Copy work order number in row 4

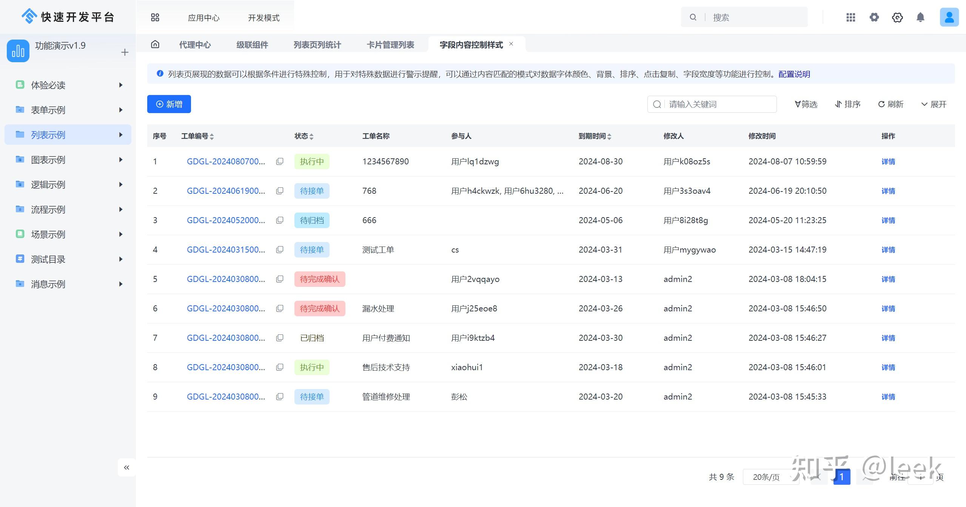280,250
